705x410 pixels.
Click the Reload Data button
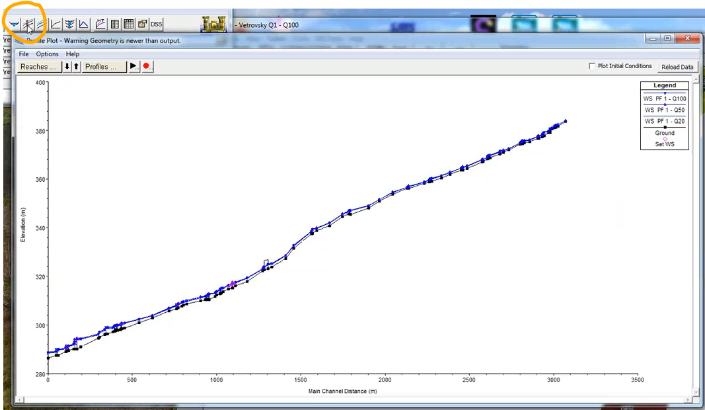click(x=677, y=67)
